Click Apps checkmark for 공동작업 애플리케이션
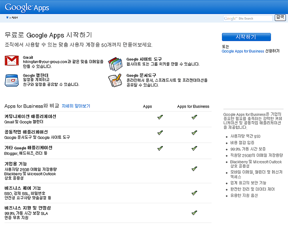The height and width of the screenshot is (225, 288). click(x=160, y=133)
